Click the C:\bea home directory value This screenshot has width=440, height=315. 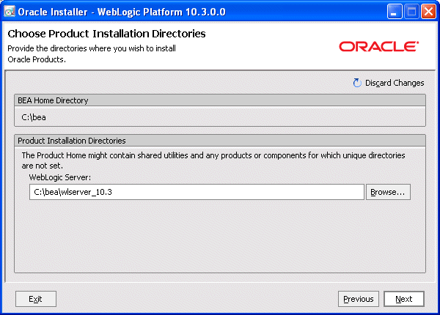34,117
